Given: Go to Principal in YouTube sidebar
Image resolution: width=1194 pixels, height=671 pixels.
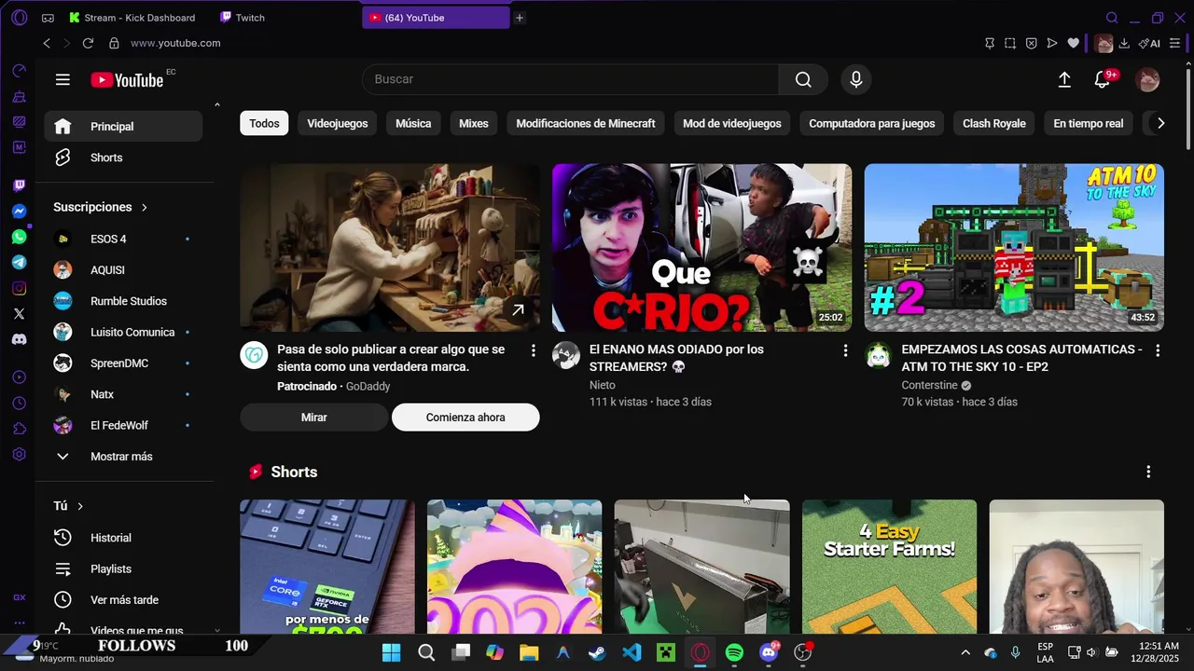Looking at the screenshot, I should (123, 127).
